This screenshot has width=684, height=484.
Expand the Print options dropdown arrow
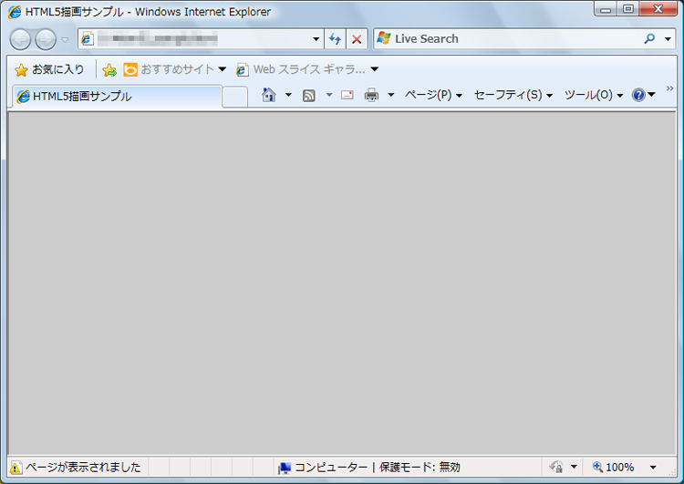(x=391, y=95)
